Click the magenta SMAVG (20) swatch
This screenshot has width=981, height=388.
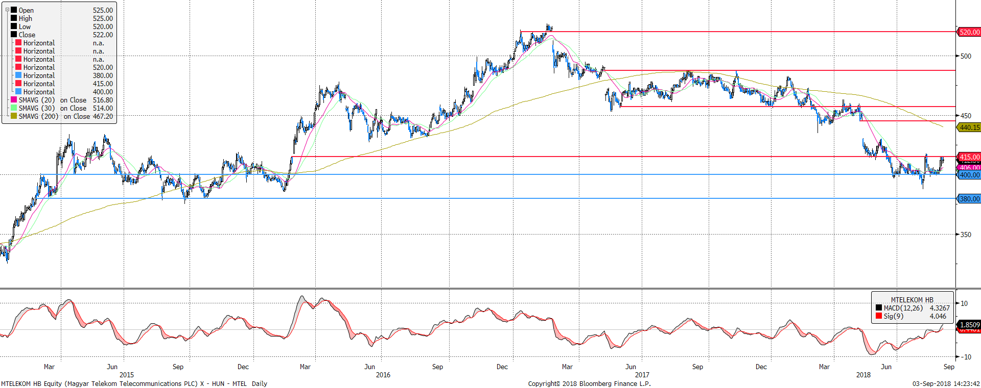point(14,100)
